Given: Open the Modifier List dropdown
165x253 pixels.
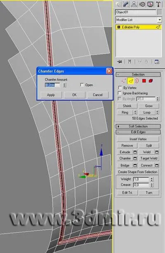Looking at the screenshot, I should 159,20.
